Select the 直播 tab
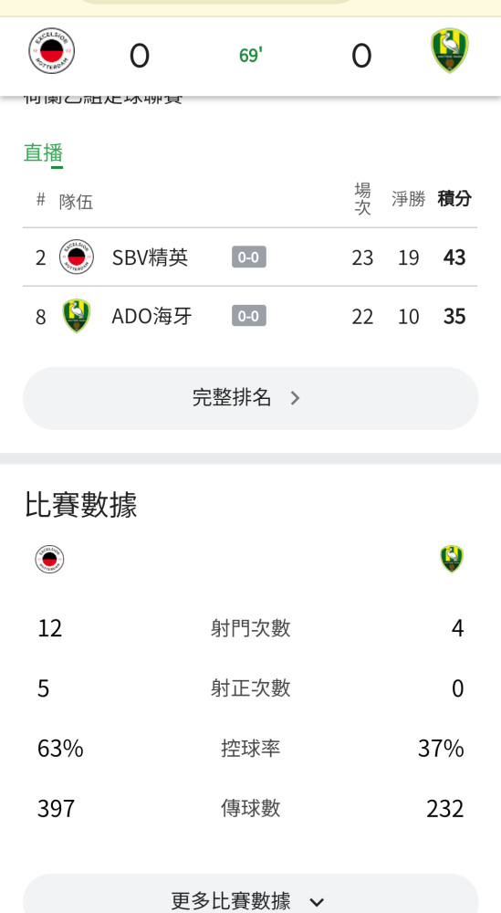Viewport: 501px width, 913px height. [x=43, y=153]
